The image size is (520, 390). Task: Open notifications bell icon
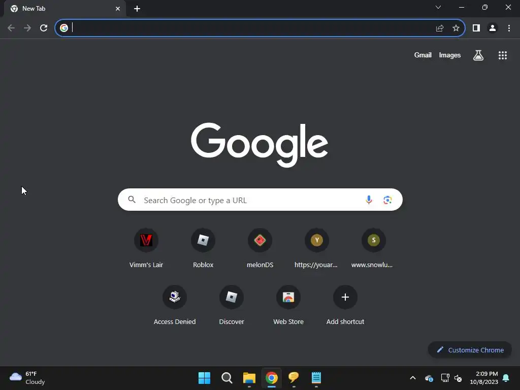click(506, 378)
